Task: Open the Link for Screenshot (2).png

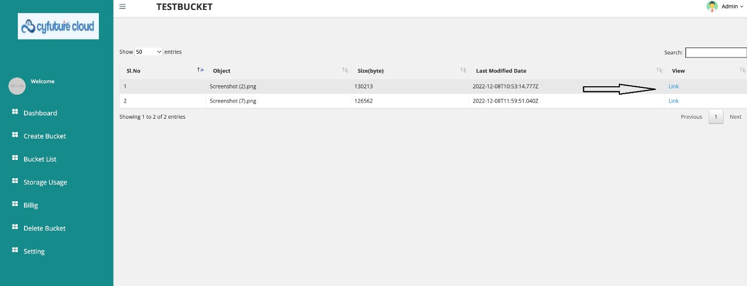Action: 673,86
